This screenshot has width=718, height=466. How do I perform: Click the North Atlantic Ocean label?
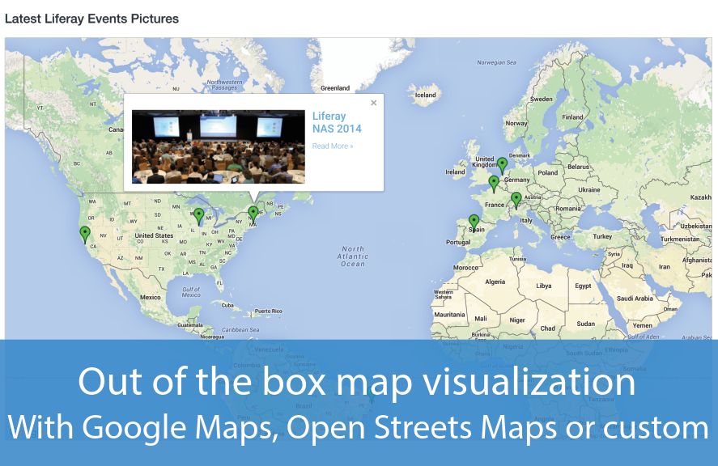click(353, 256)
